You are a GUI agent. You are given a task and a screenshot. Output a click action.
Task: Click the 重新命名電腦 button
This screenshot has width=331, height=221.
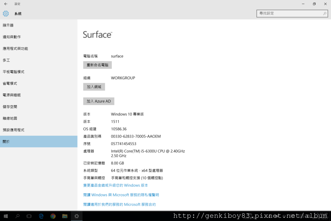tap(97, 65)
